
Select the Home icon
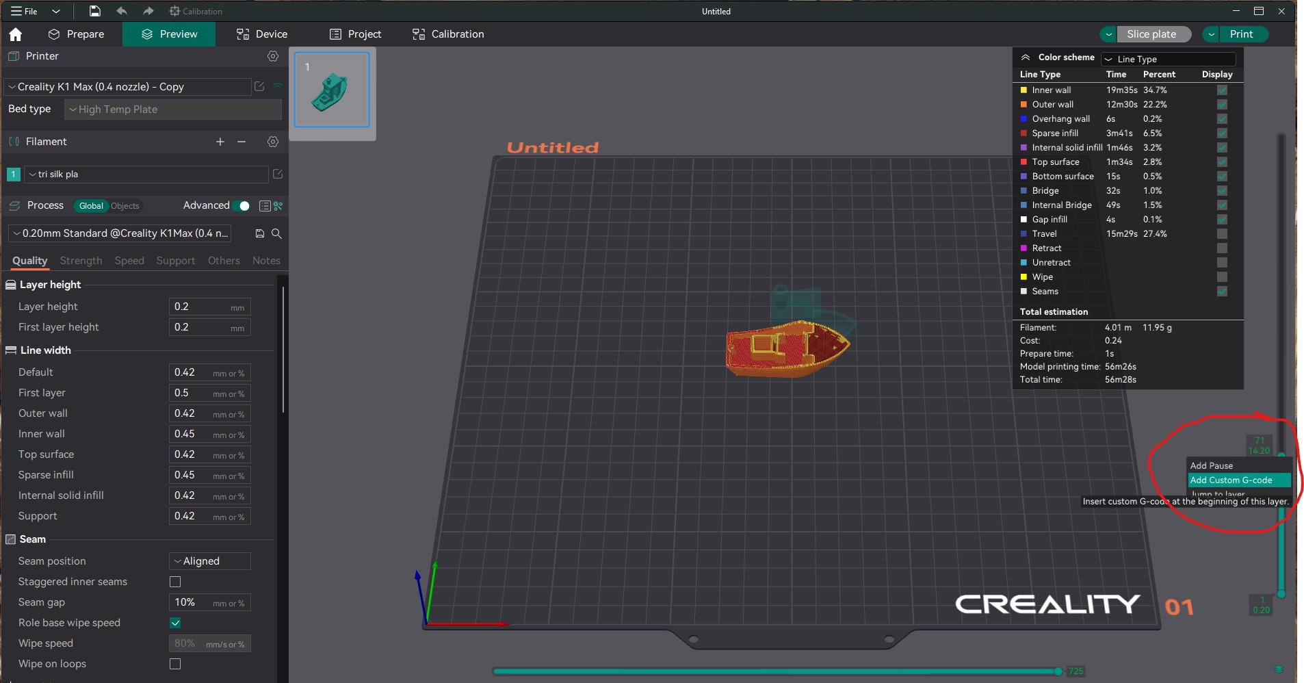point(15,34)
